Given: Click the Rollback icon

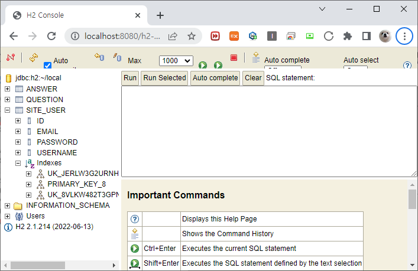Looking at the screenshot, I should pos(99,57).
